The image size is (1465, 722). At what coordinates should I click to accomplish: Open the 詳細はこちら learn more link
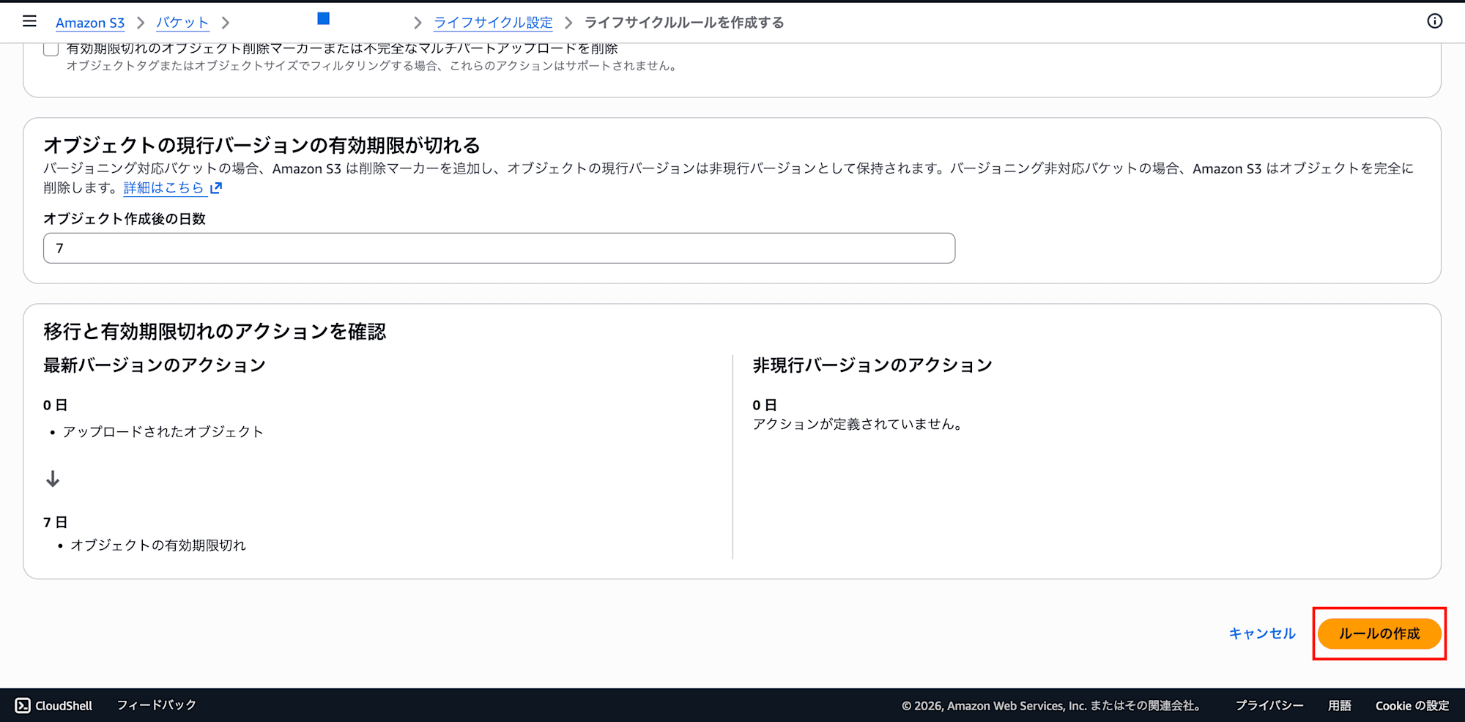pyautogui.click(x=164, y=188)
